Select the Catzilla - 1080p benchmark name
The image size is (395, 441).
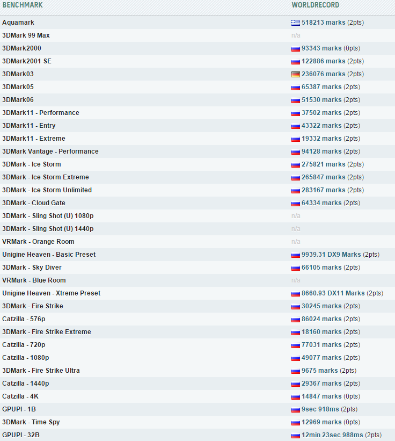tap(26, 358)
